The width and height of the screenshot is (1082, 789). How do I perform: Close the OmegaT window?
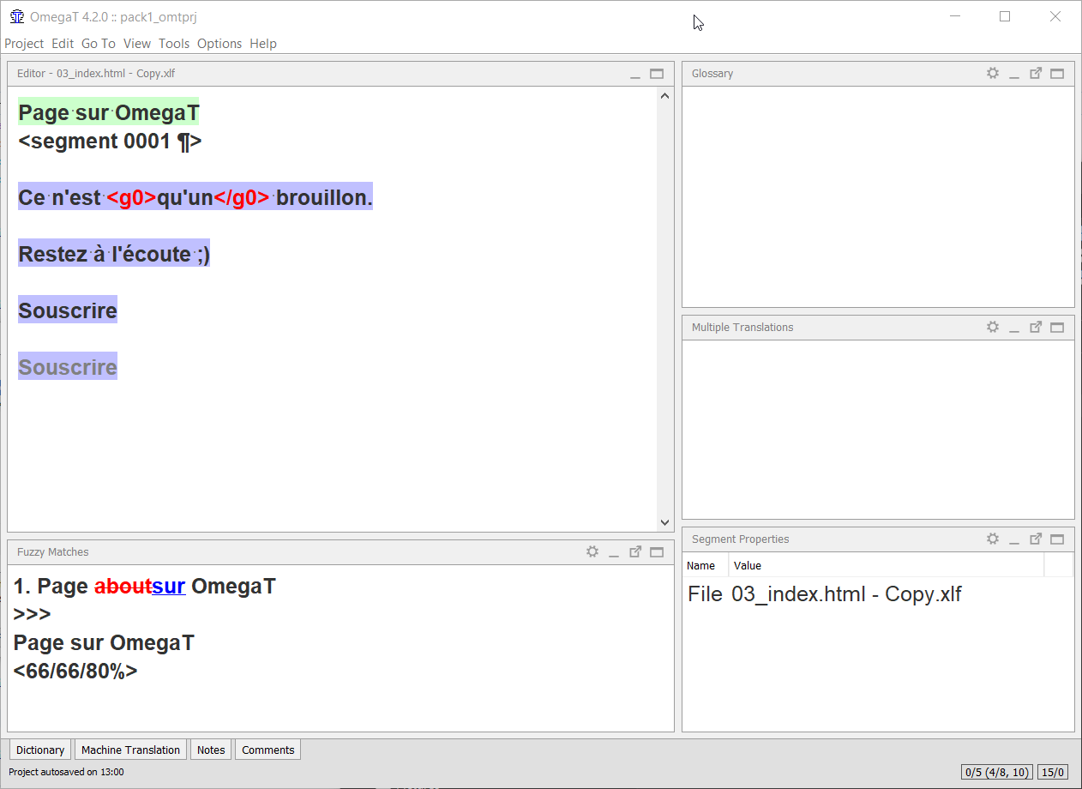(x=1055, y=16)
